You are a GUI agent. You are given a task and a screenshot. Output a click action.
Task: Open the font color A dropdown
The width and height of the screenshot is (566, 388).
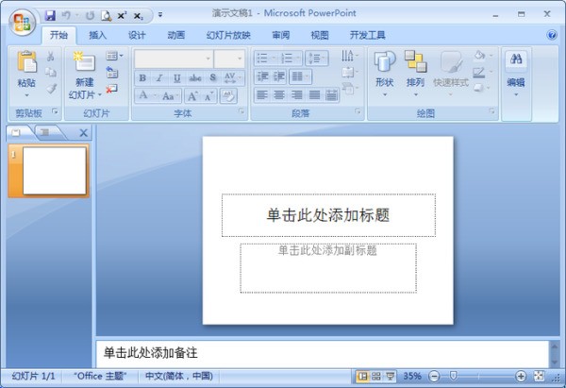pos(147,95)
